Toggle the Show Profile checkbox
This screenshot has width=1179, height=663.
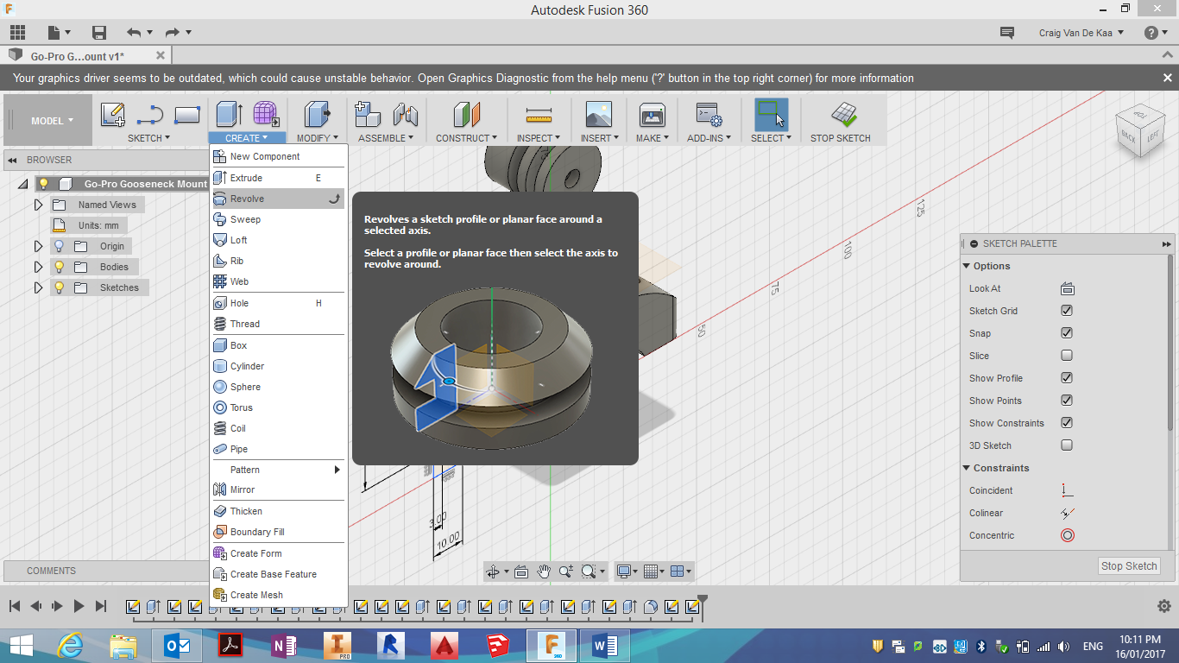[x=1067, y=378]
